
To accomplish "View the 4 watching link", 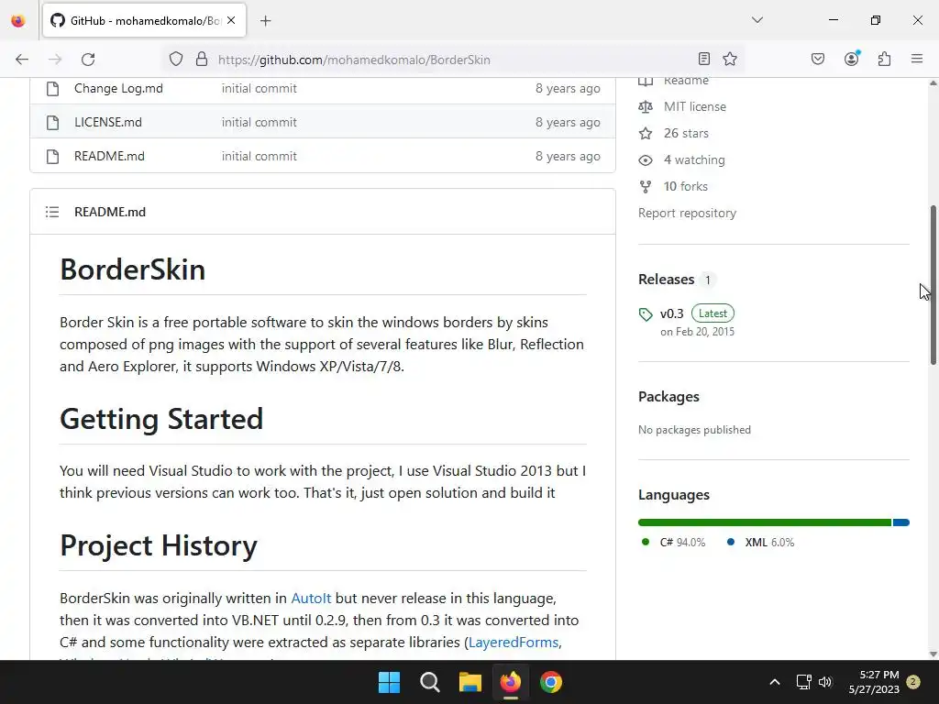I will [694, 159].
